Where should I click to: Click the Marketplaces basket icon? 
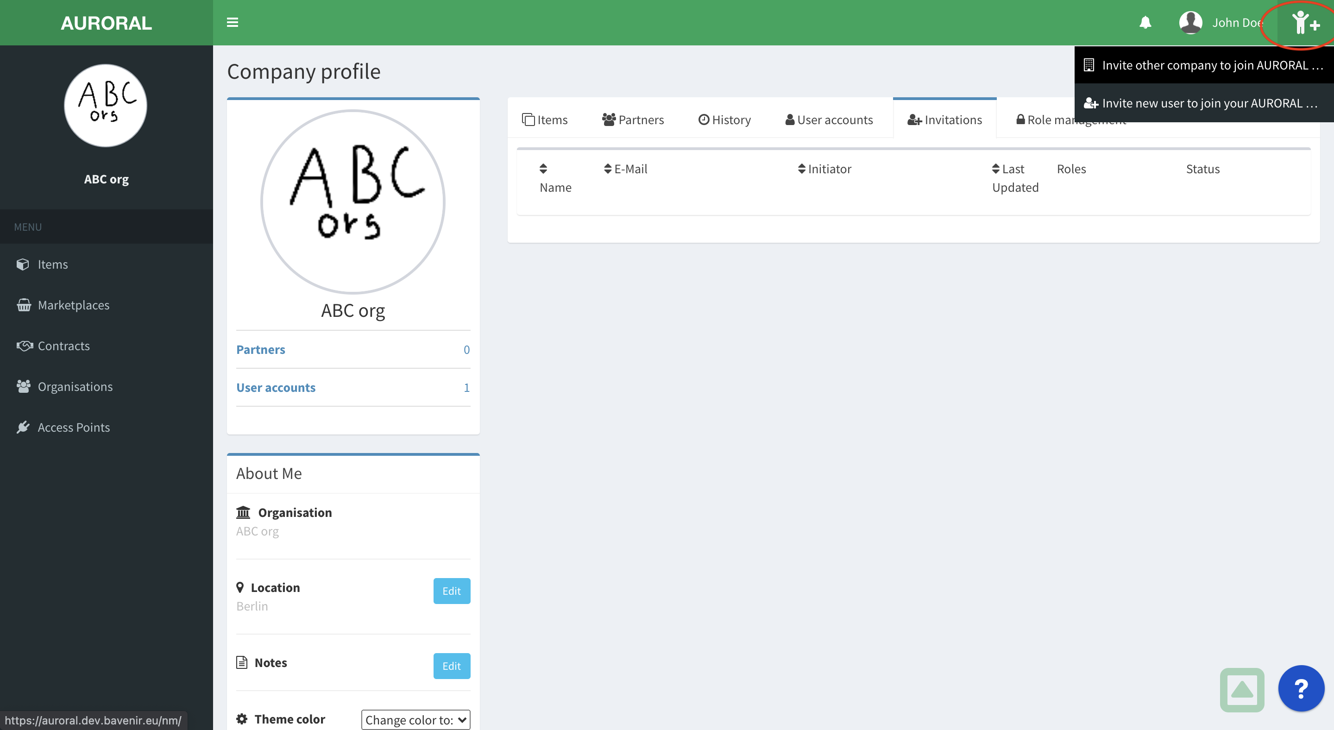pyautogui.click(x=24, y=305)
